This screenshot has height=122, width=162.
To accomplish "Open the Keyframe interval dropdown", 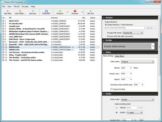I will tap(139, 85).
